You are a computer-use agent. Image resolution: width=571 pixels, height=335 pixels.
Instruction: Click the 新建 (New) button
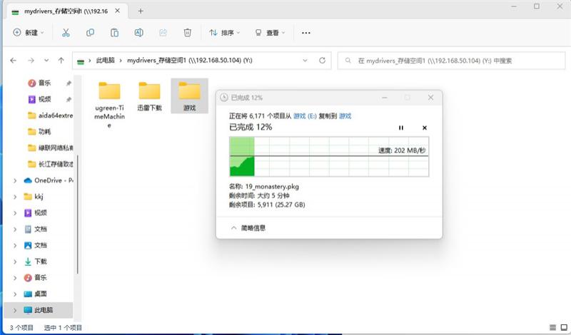(x=28, y=33)
